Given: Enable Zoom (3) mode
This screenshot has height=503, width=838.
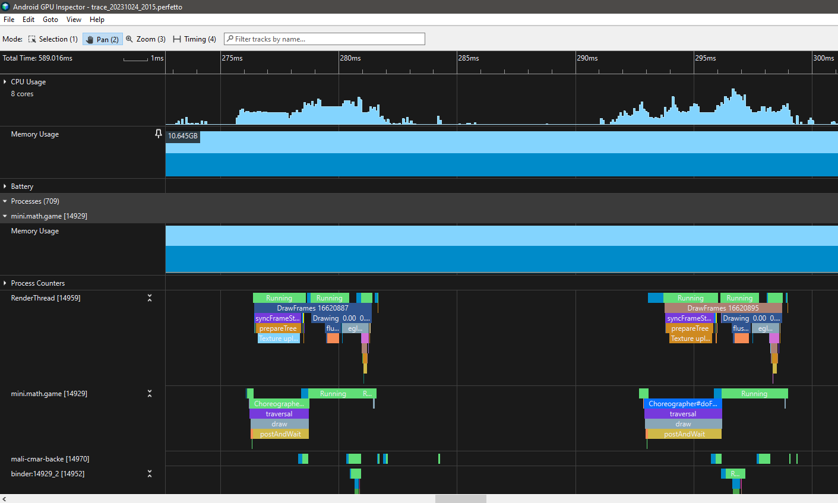Looking at the screenshot, I should point(146,39).
